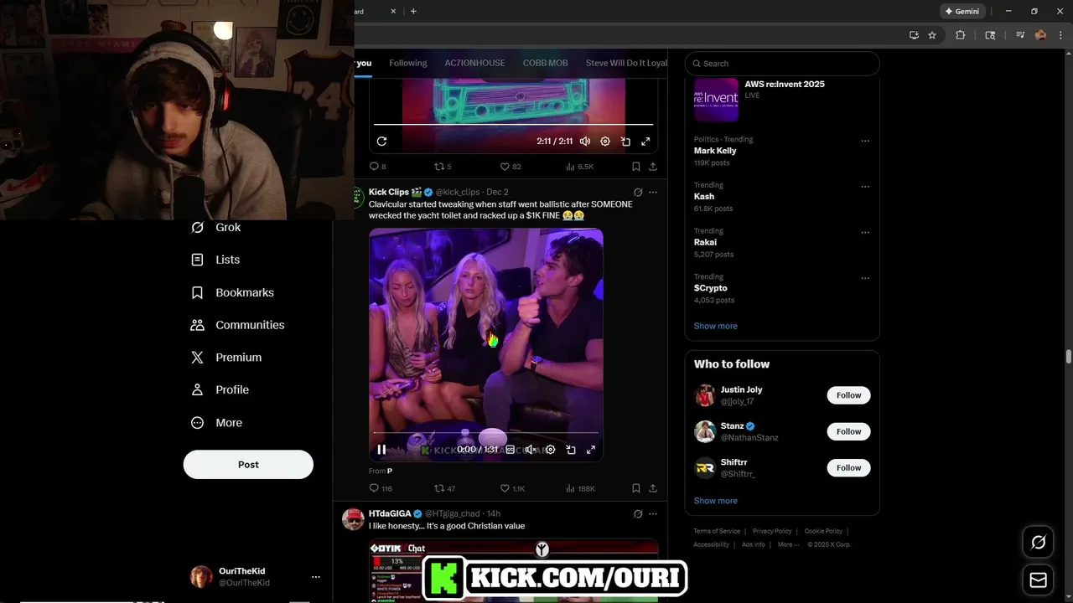Open Grok actions on the HTdaGIGA post

[x=638, y=513]
